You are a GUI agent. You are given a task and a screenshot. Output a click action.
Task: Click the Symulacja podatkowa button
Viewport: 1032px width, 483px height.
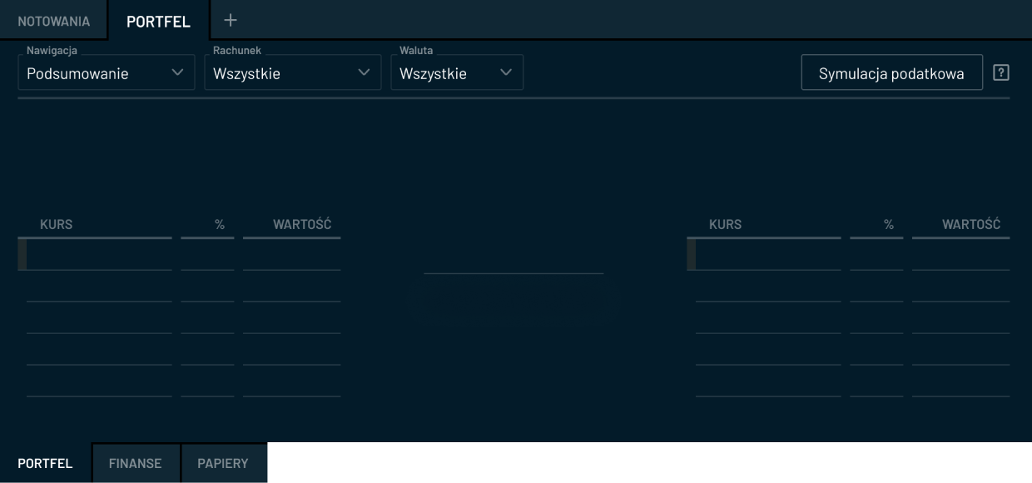(891, 73)
